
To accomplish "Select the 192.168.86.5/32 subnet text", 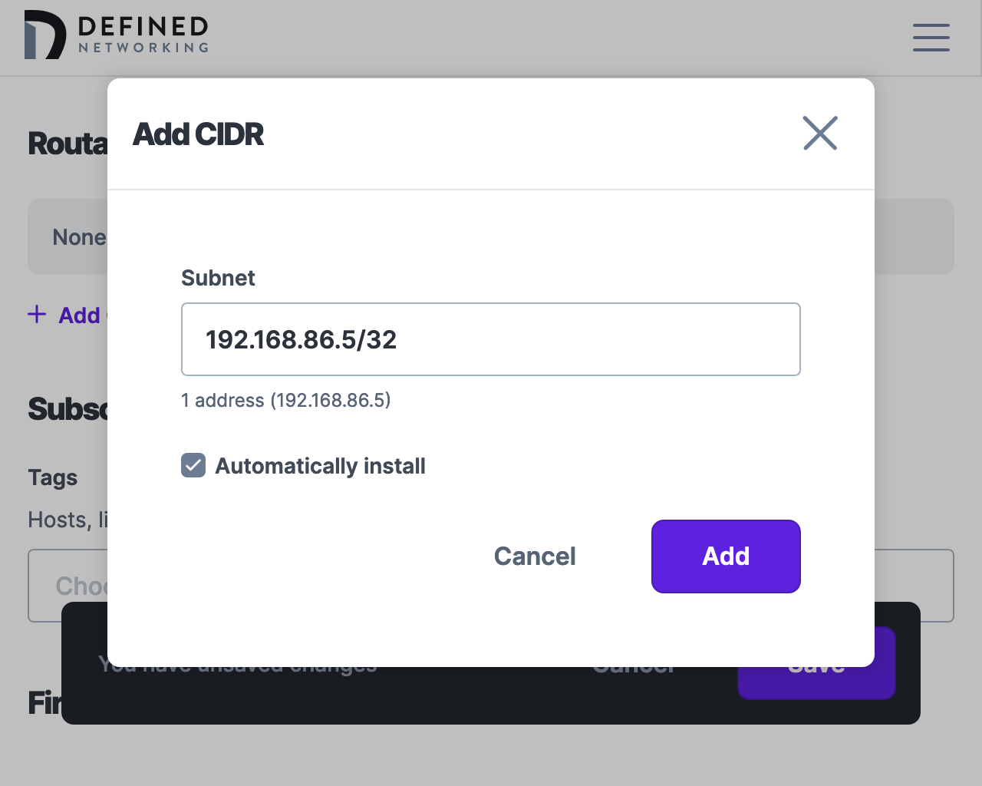I will pos(301,339).
